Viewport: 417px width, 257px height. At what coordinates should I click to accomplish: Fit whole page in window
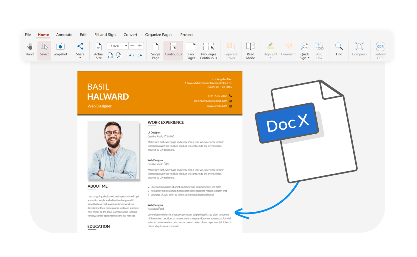[119, 55]
